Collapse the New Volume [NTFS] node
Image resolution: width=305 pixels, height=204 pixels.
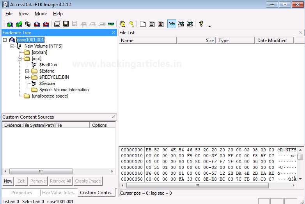click(x=12, y=46)
